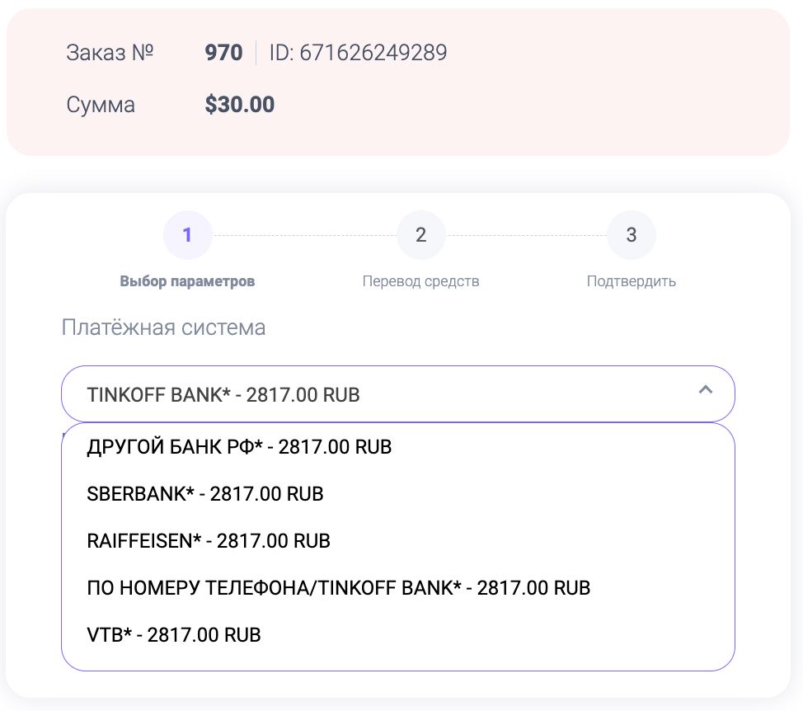803x711 pixels.
Task: Pick RAIFFEISEN as payment system
Action: [x=209, y=541]
